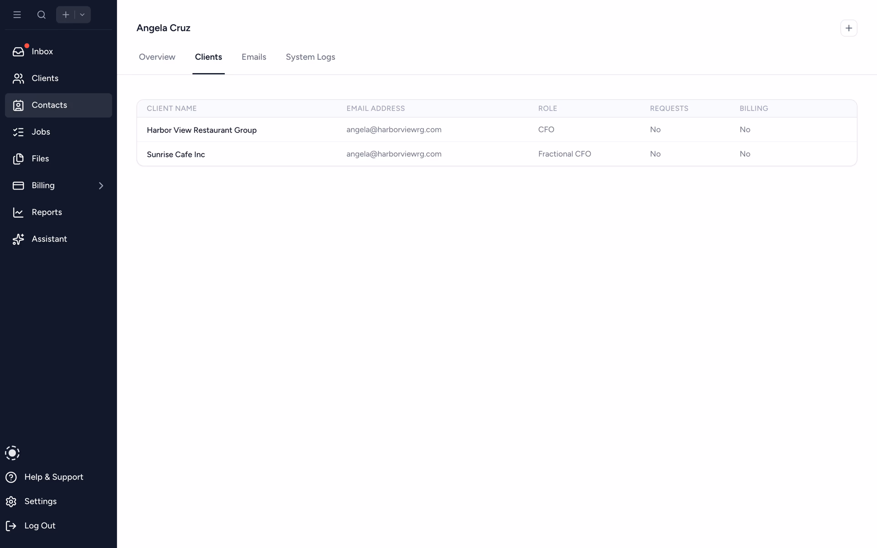This screenshot has height=548, width=877.
Task: Click the dashed circle status icon
Action: click(x=12, y=453)
